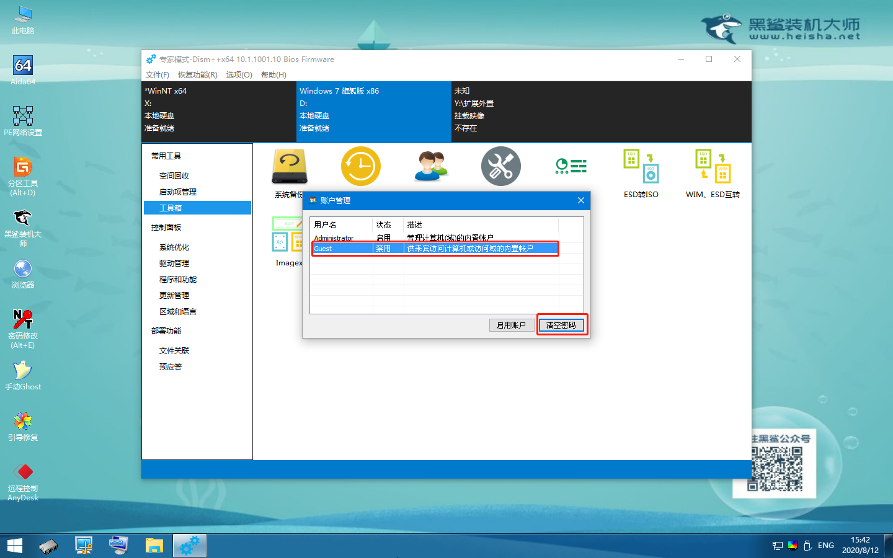Click the USB device tray icon
Viewport: 893px width, 558px height.
807,546
